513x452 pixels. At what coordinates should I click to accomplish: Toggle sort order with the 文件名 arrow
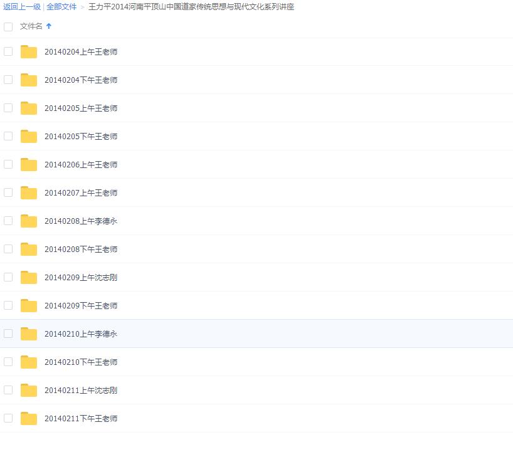pyautogui.click(x=49, y=26)
